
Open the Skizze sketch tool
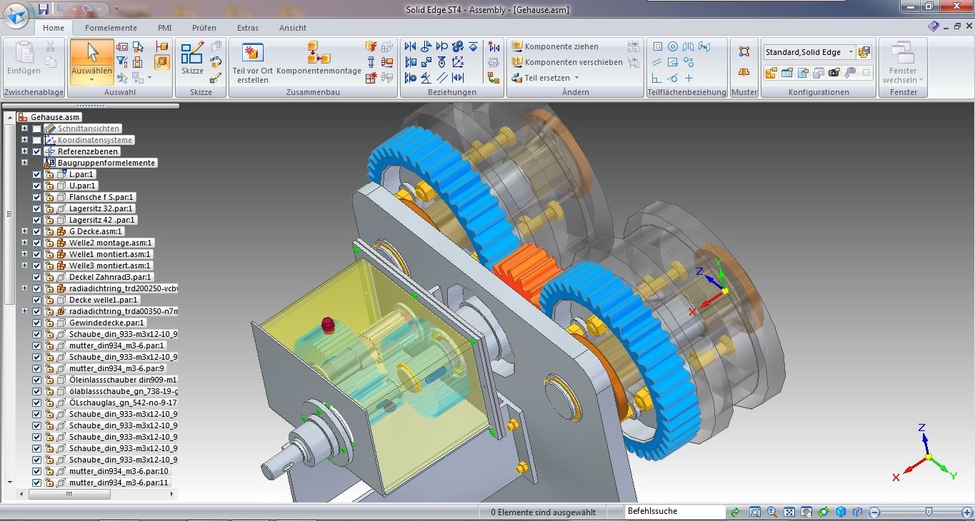192,59
